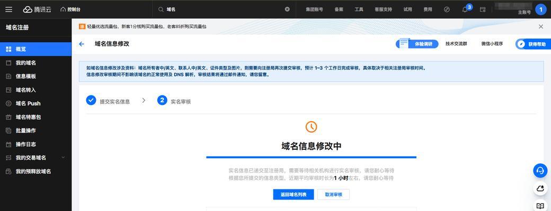Clear the search box text
Viewport: 551px width, 211px height.
pos(287,9)
